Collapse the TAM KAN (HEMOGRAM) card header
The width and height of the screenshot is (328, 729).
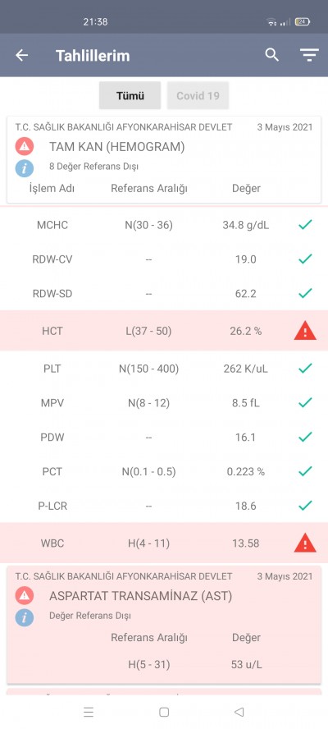(164, 160)
